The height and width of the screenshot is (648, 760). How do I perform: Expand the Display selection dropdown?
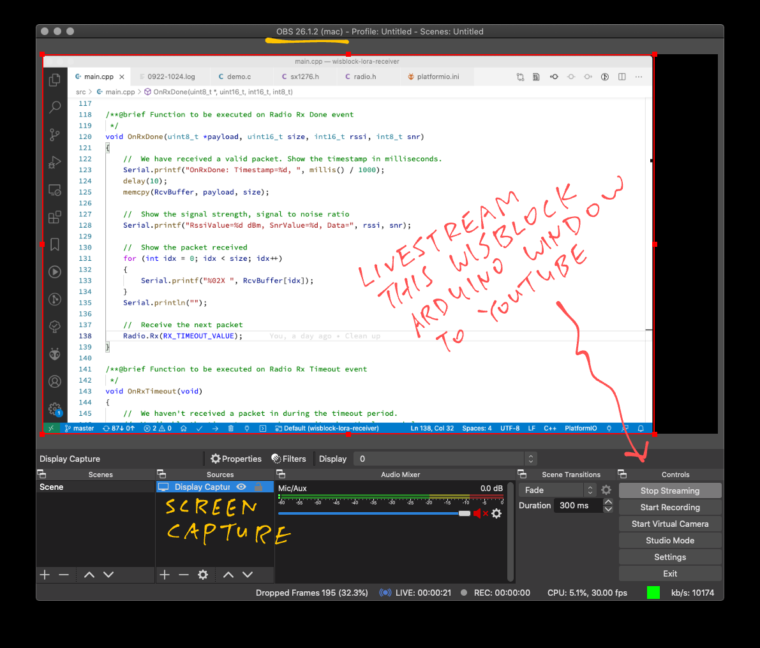pos(530,459)
